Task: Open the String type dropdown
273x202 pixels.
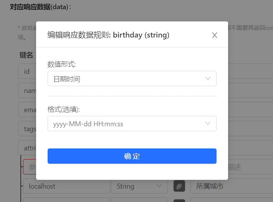Action: point(139,186)
